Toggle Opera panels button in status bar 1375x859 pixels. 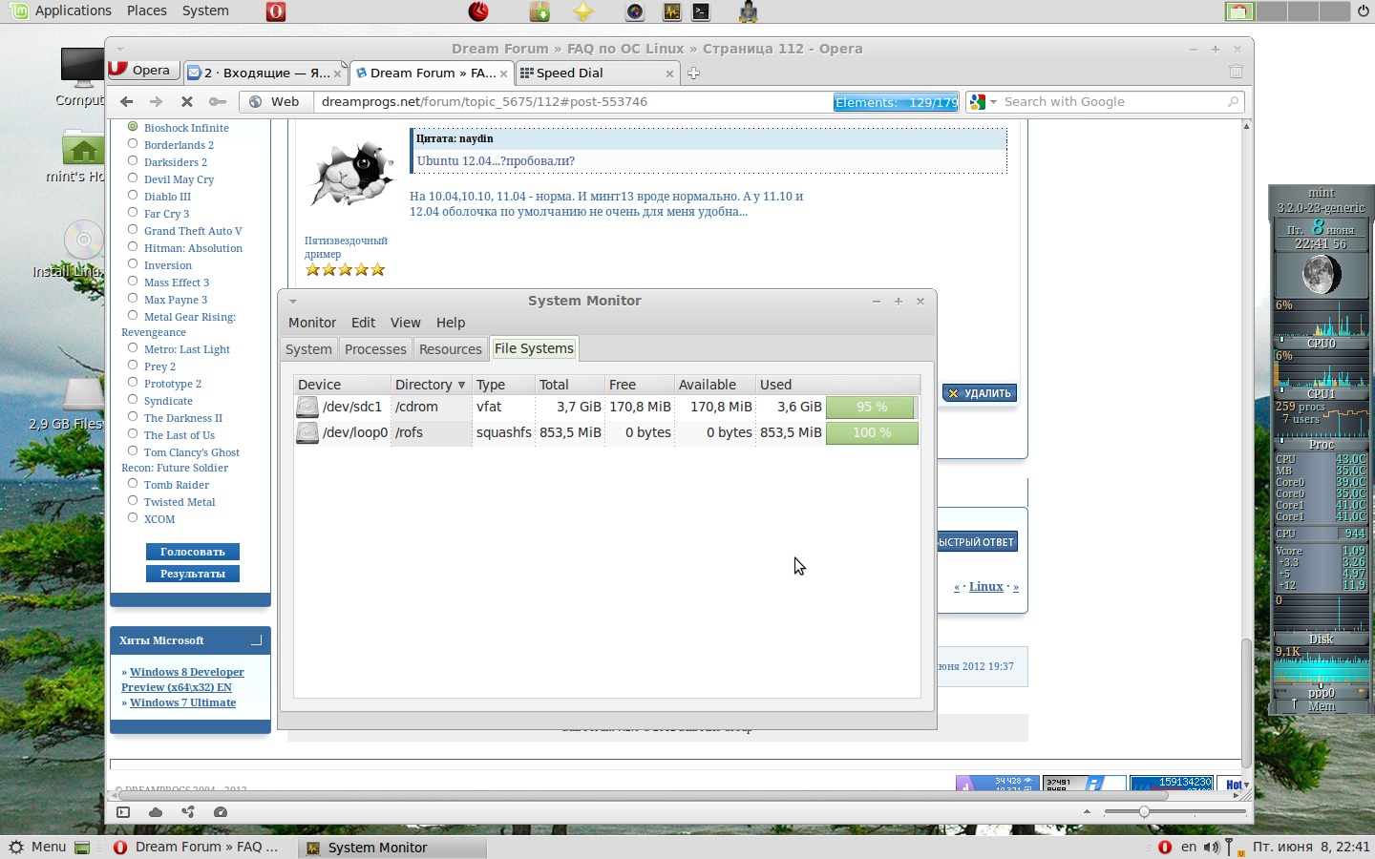click(123, 812)
